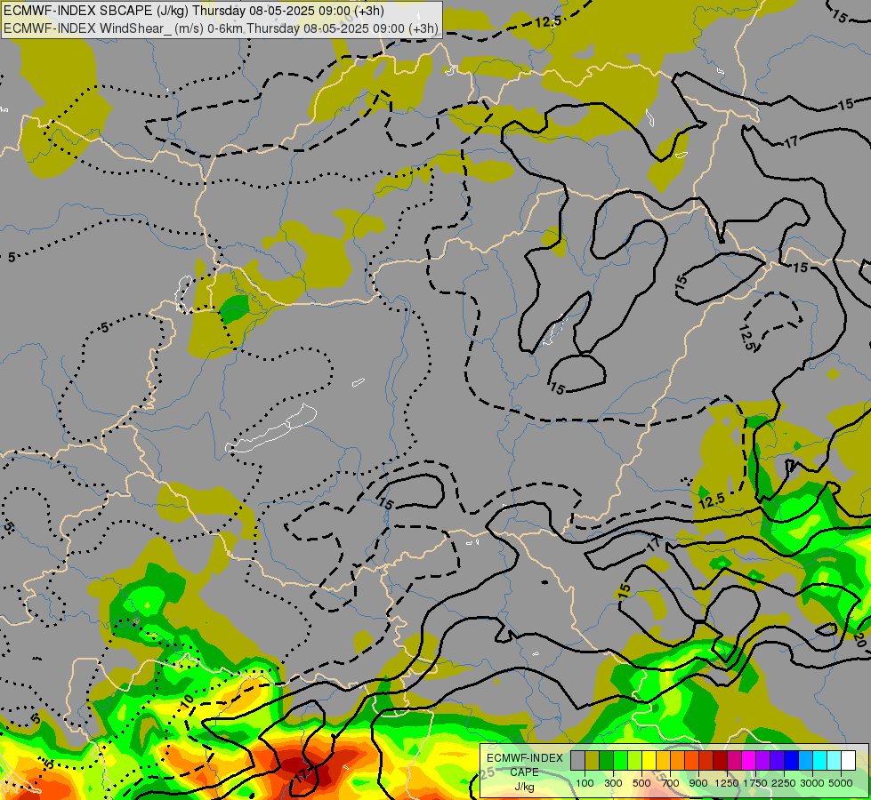Click the bright magenta legend swatch
This screenshot has width=871, height=800.
(x=749, y=760)
